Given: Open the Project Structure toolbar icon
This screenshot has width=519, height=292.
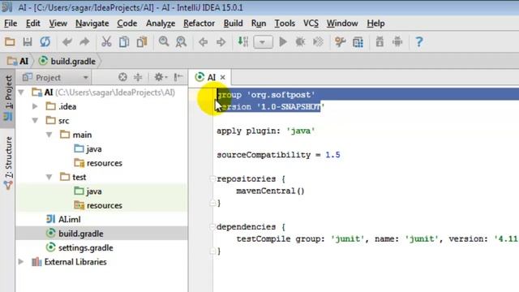Looking at the screenshot, I should 358,42.
